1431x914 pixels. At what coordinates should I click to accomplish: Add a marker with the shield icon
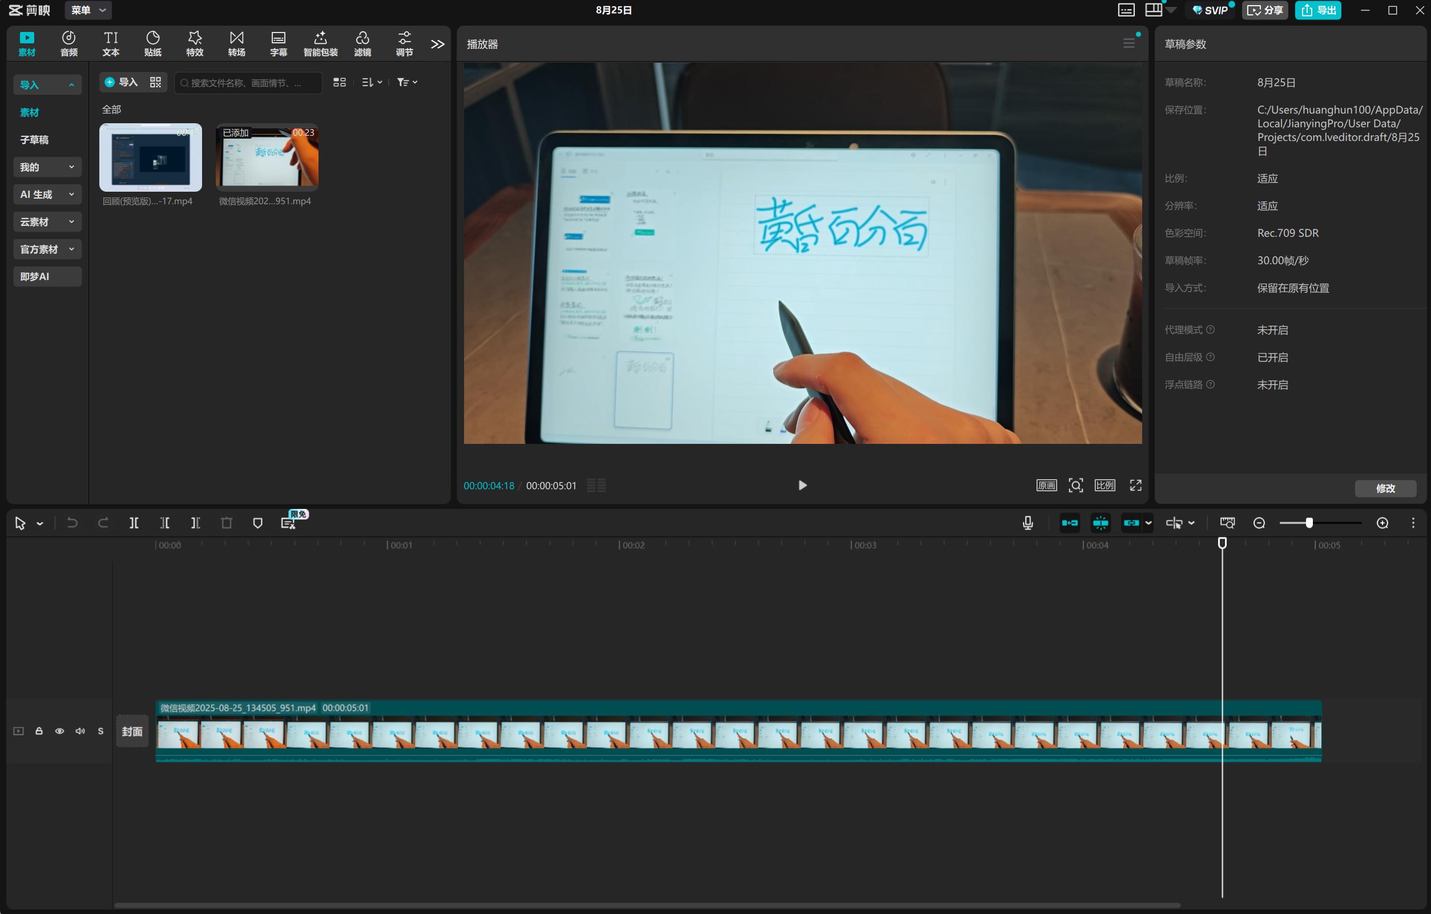click(257, 523)
